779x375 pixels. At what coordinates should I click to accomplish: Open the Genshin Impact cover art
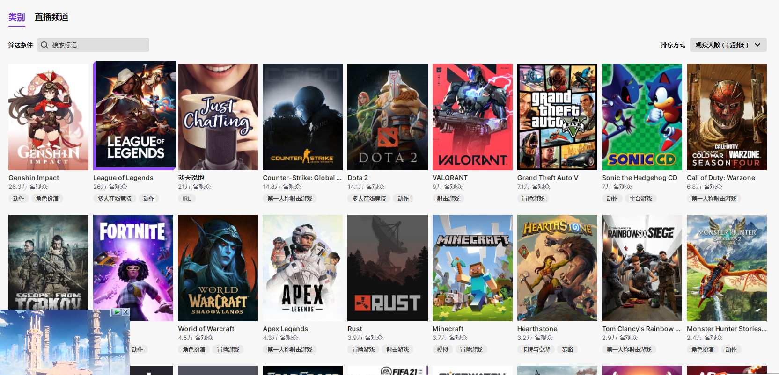48,117
